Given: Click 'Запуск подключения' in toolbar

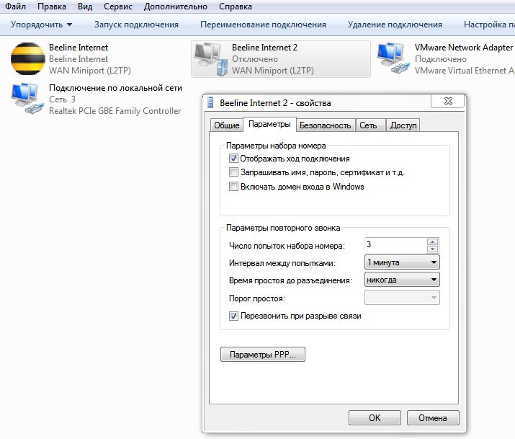Looking at the screenshot, I should [x=136, y=25].
